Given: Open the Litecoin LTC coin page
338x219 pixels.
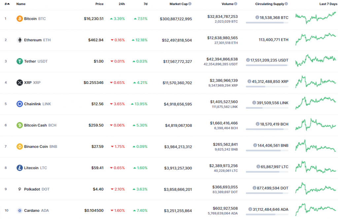Looking at the screenshot, I should click(35, 168).
